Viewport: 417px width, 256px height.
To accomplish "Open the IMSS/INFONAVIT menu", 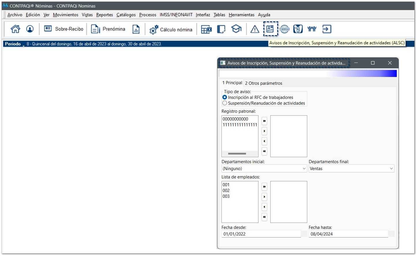I will click(176, 15).
